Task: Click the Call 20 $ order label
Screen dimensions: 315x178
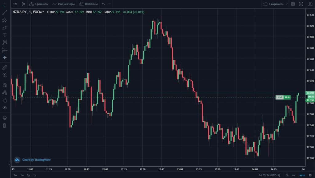Action: 283,97
